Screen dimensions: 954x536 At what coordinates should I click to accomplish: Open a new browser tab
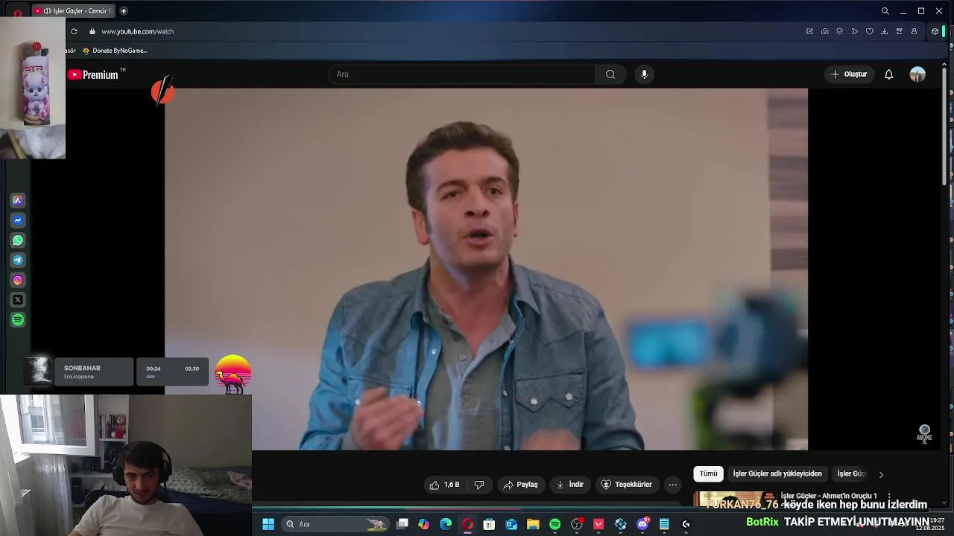click(124, 11)
